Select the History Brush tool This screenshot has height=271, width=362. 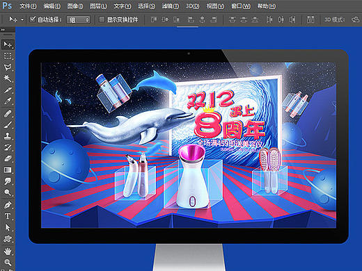pyautogui.click(x=8, y=147)
